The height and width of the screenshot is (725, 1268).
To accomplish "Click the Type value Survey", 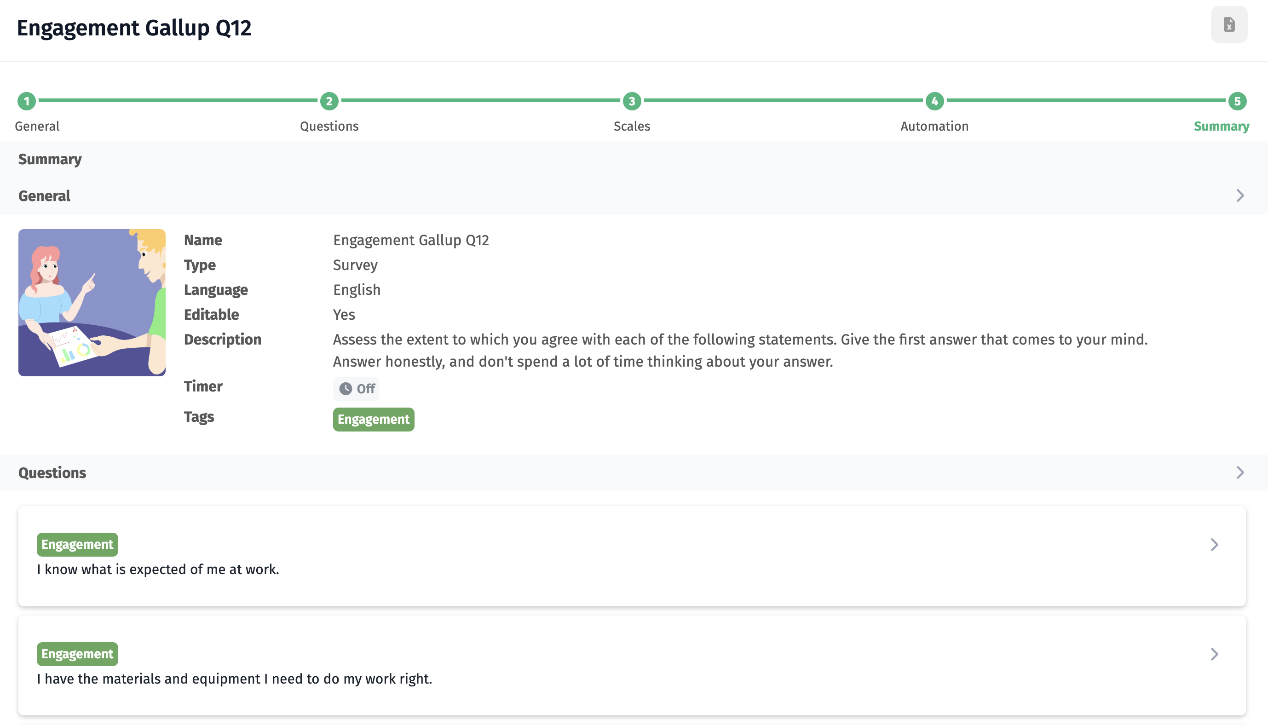I will 355,265.
